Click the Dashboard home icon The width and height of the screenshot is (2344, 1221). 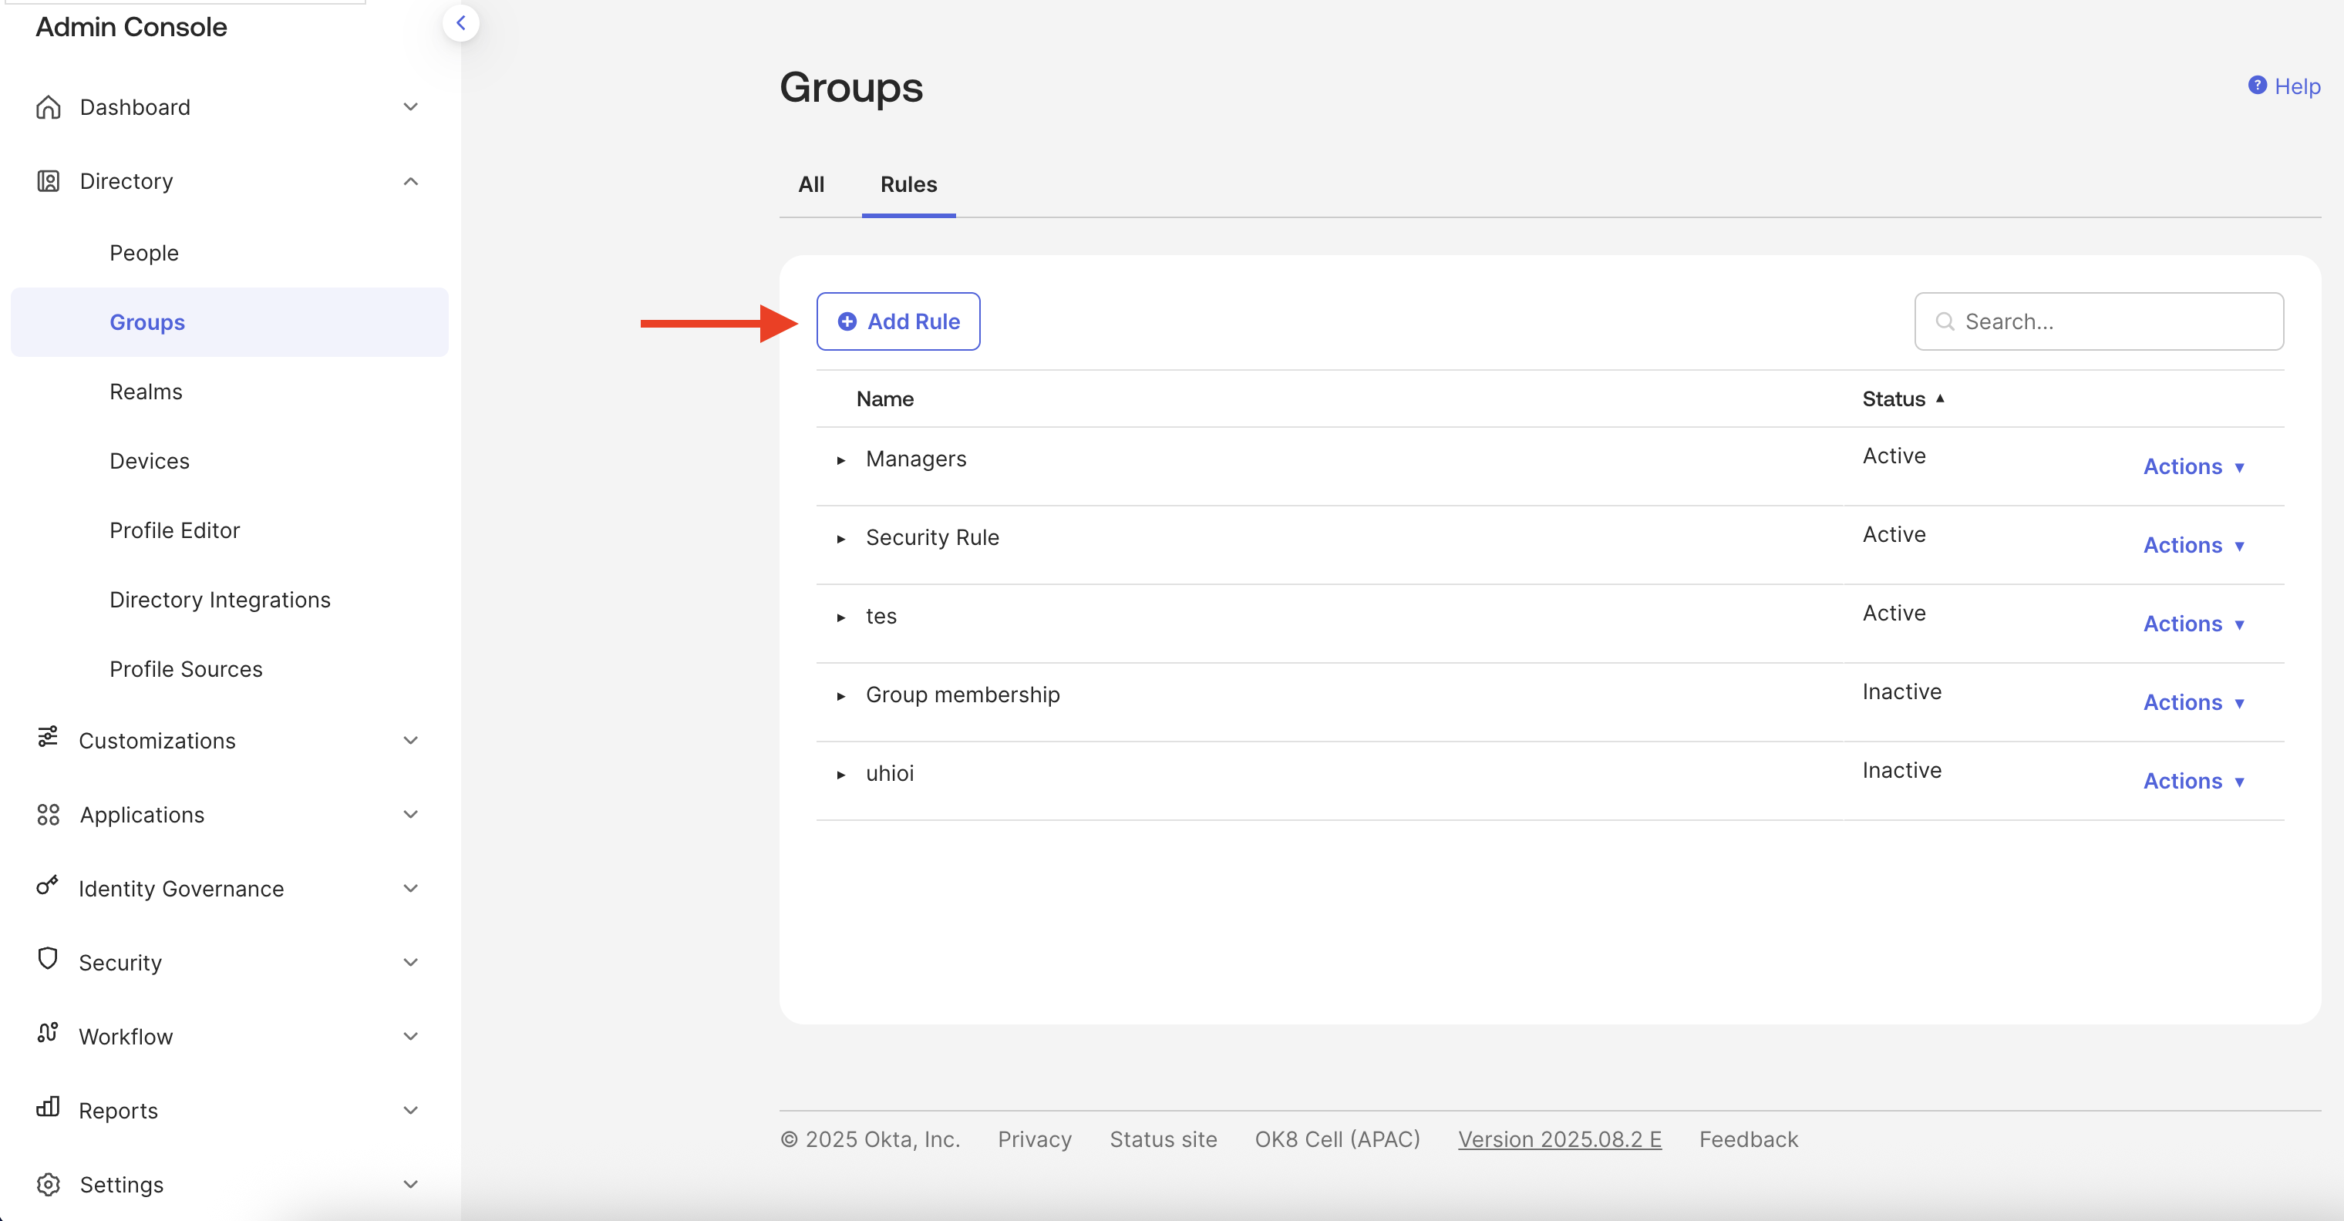(49, 107)
